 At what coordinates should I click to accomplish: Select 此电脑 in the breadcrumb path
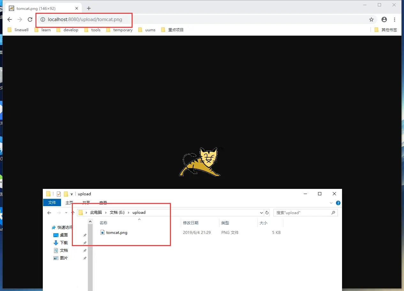pos(96,213)
